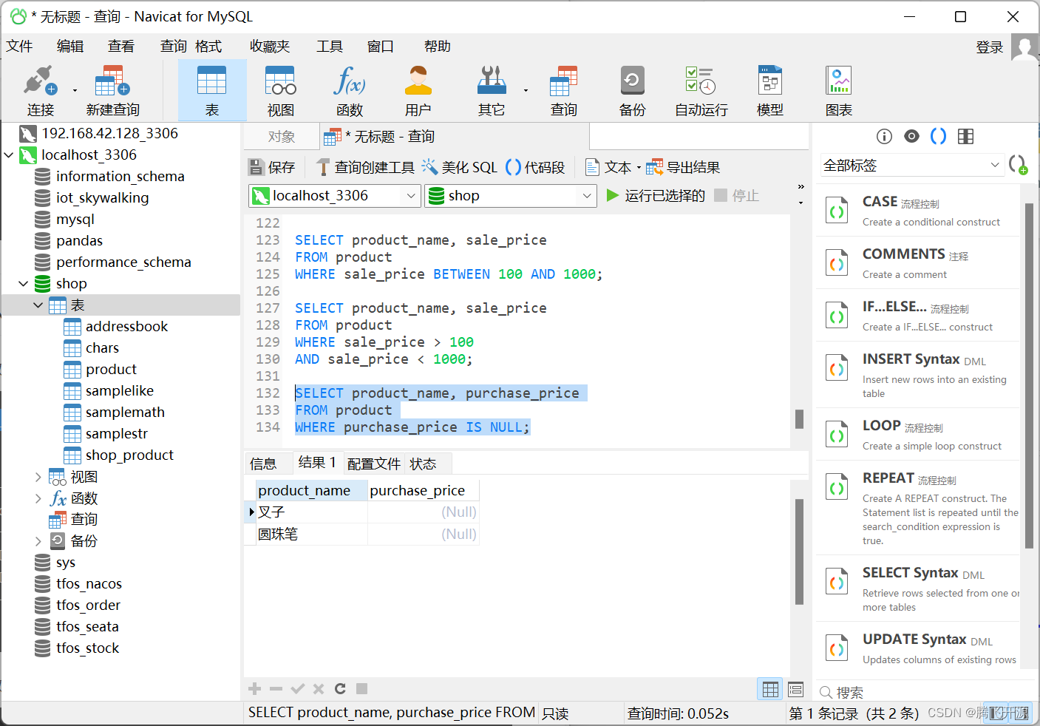
Task: Open the Query (查询) toolbar icon
Action: [564, 90]
